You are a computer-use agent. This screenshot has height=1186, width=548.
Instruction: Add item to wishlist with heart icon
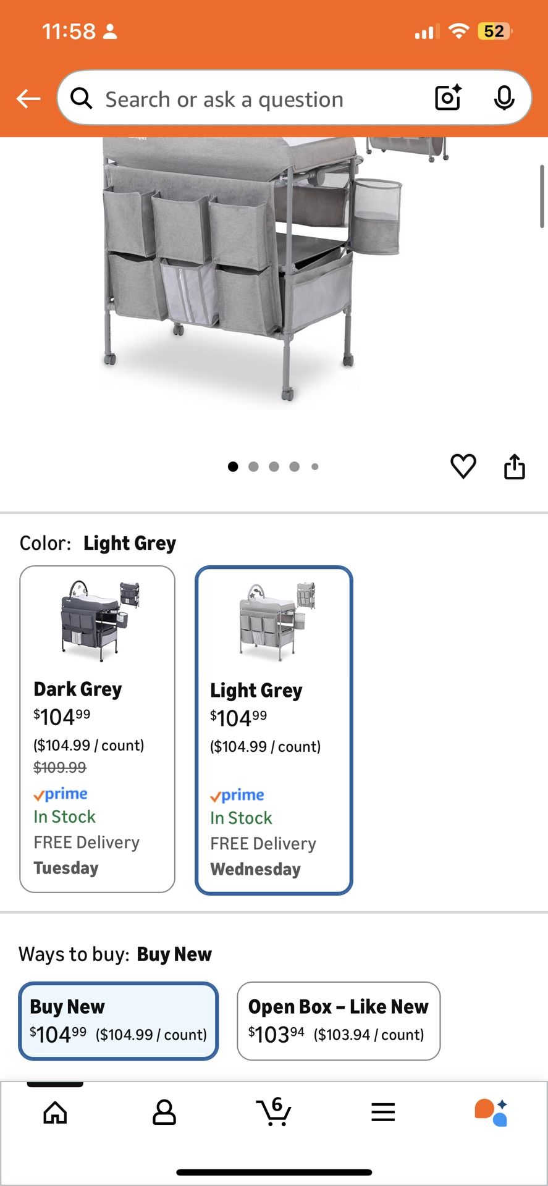pyautogui.click(x=463, y=466)
